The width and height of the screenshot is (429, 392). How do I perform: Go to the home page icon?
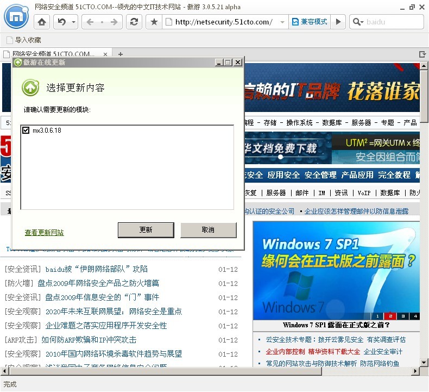42,22
